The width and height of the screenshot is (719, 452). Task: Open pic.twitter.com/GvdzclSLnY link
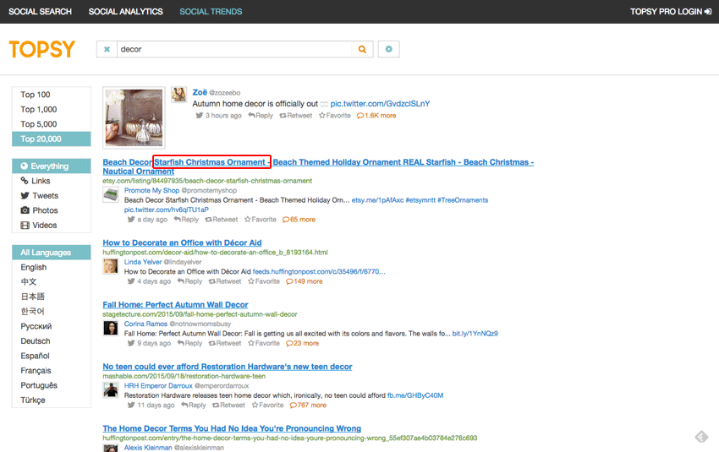[380, 104]
